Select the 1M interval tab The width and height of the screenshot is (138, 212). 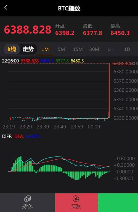point(45,49)
